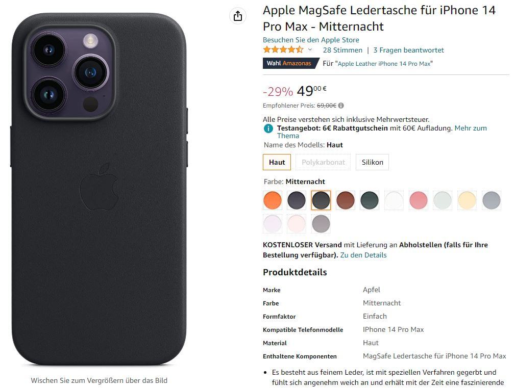Open info icon next to recommended price

[341, 106]
